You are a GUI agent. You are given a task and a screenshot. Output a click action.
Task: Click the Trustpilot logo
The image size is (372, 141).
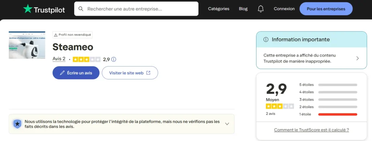pyautogui.click(x=44, y=9)
